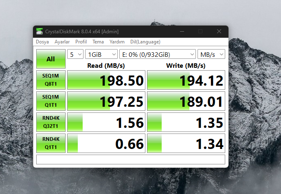Minimize the CrystalDiskMark window
This screenshot has height=194, width=281.
pos(182,31)
